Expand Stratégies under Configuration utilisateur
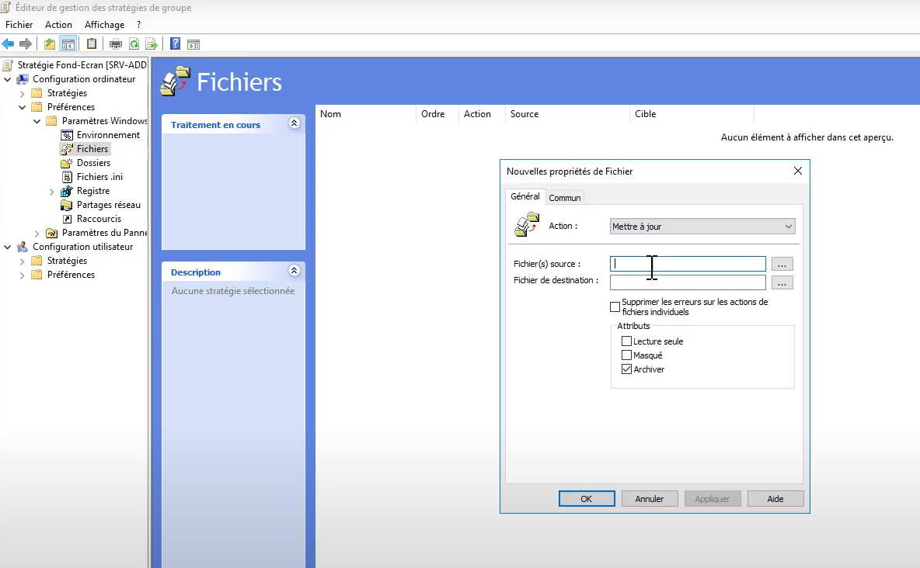Image resolution: width=920 pixels, height=568 pixels. (x=23, y=261)
